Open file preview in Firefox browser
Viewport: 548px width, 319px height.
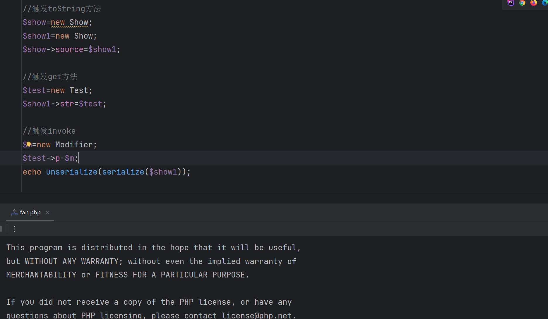pyautogui.click(x=534, y=3)
